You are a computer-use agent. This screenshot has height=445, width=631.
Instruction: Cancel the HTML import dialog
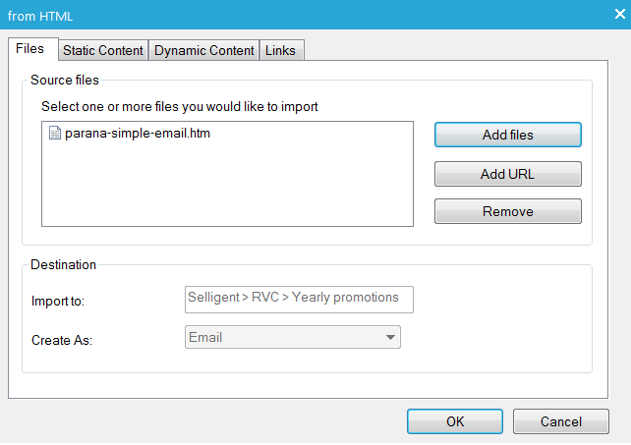pyautogui.click(x=560, y=421)
